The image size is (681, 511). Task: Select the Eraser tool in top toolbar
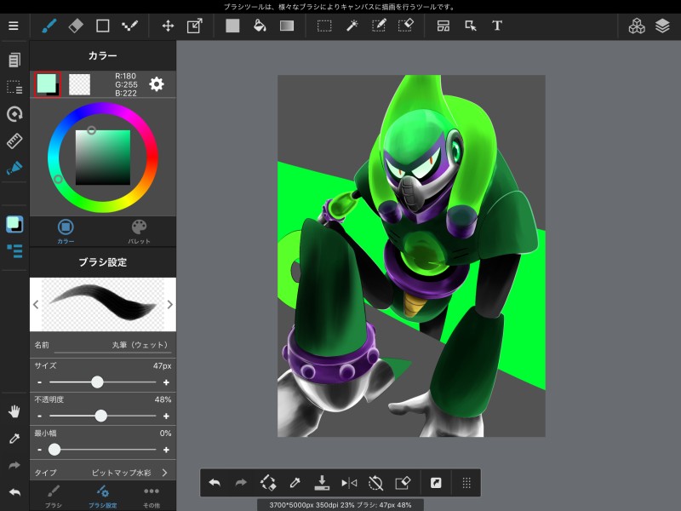(75, 26)
